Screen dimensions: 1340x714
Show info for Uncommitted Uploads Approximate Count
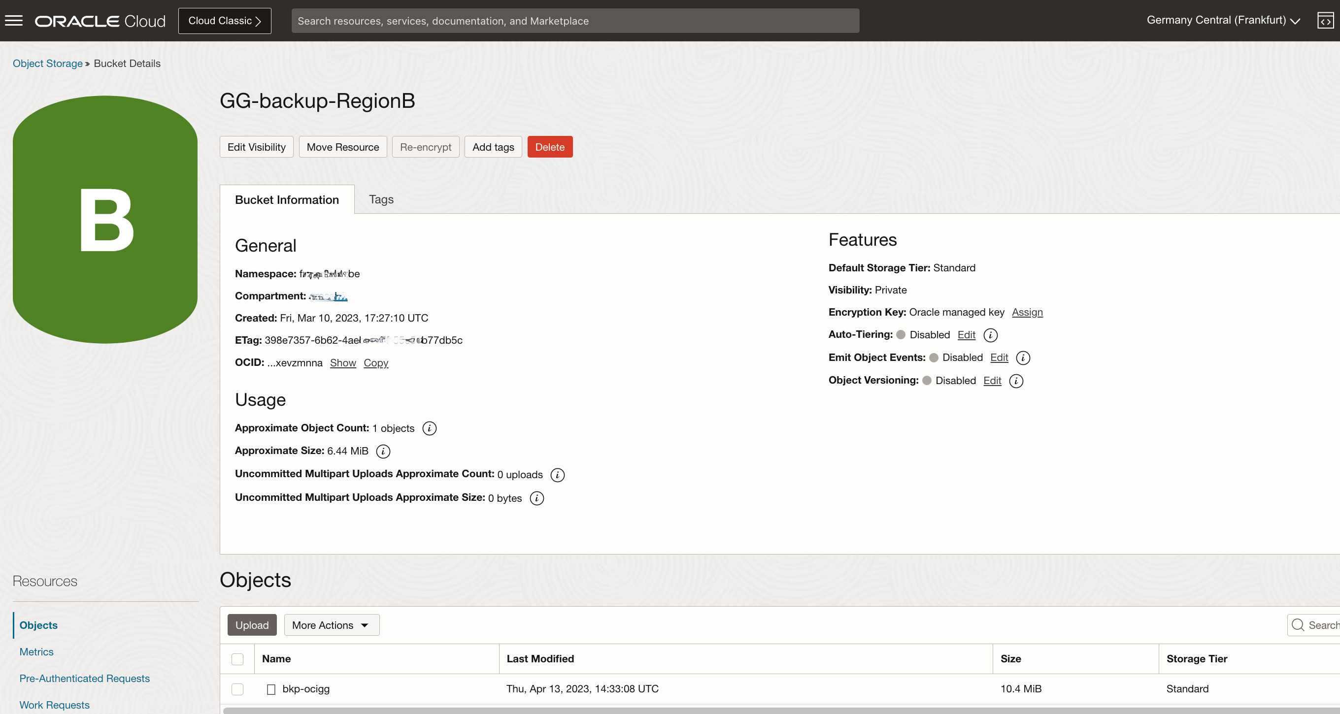click(x=557, y=475)
